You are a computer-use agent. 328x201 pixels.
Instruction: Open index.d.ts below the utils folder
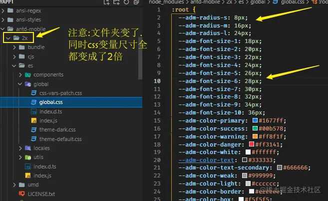click(x=45, y=166)
